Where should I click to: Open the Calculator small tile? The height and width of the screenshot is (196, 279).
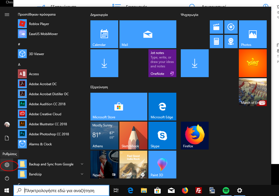pyautogui.click(x=216, y=41)
